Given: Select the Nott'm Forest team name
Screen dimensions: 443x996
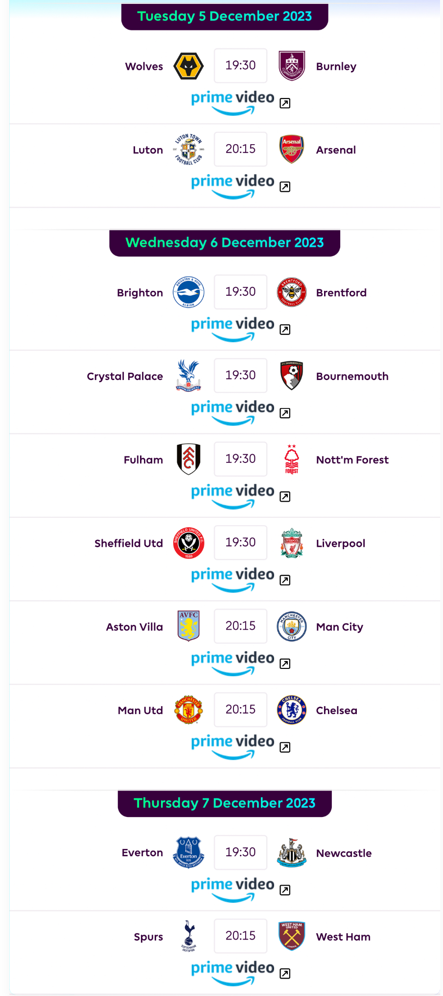Looking at the screenshot, I should click(x=352, y=460).
